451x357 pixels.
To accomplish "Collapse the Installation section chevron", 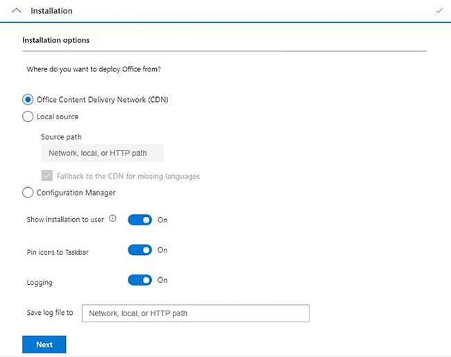I will point(17,10).
